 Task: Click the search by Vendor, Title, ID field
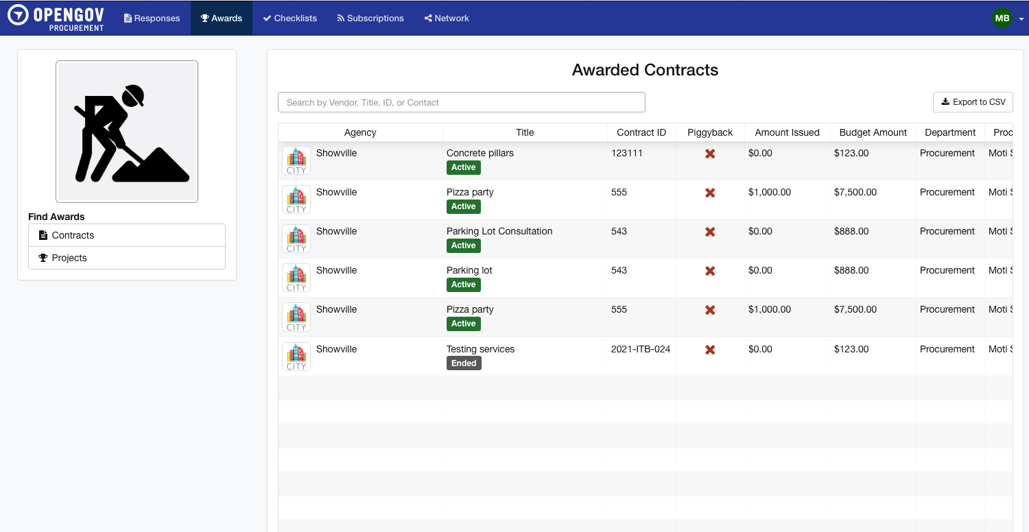click(461, 101)
